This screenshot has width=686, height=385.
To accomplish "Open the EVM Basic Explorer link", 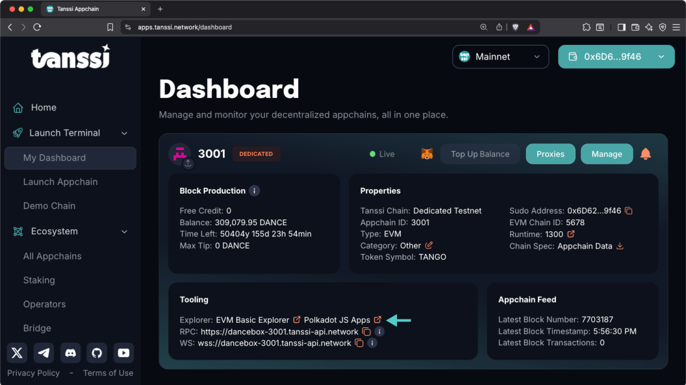I will point(253,320).
